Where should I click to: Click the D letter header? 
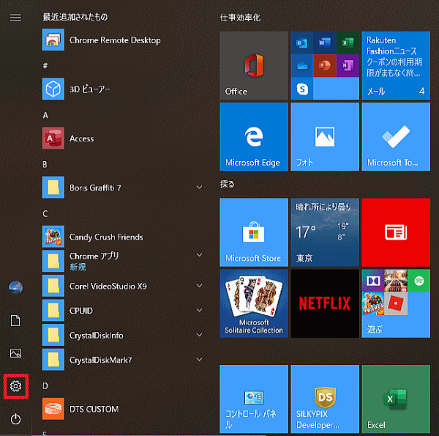click(x=45, y=386)
